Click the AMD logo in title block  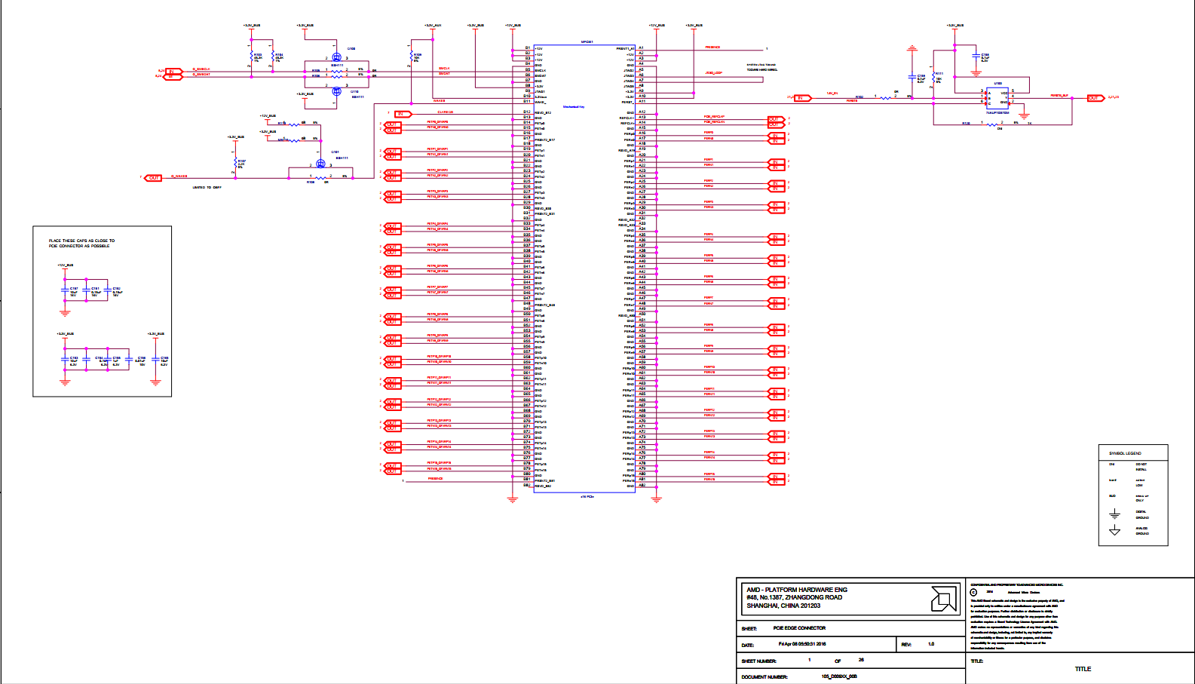click(x=943, y=599)
